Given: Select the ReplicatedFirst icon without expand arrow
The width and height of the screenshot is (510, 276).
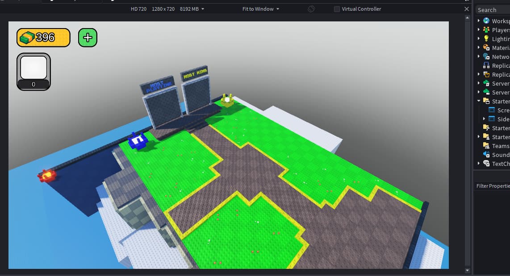Looking at the screenshot, I should (486, 66).
